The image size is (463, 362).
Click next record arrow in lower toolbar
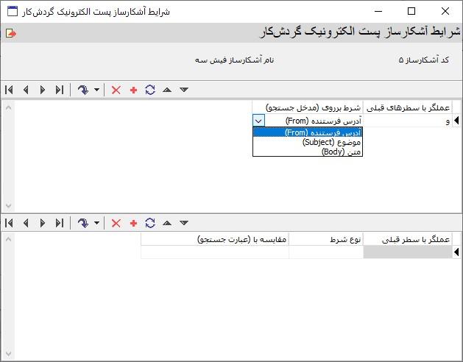[43, 223]
